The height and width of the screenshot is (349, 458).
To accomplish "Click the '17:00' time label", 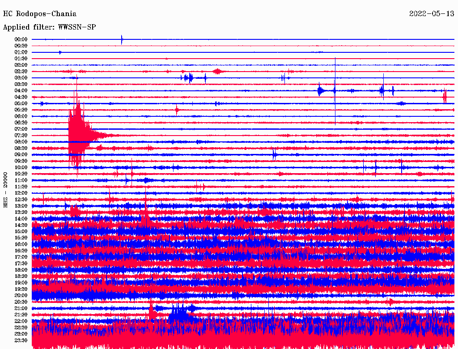I will 21,257.
